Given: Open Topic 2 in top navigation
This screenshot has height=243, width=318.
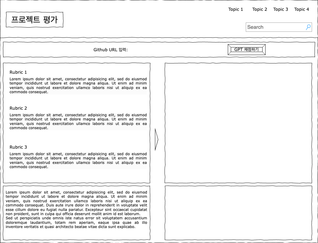Looking at the screenshot, I should [260, 9].
